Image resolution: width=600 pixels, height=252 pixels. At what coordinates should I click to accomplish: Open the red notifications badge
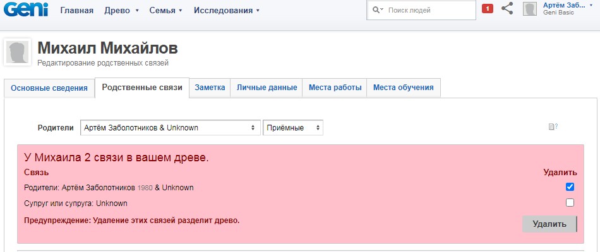coord(487,9)
